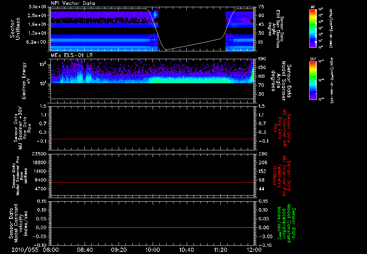Click the 260 telemetry position tick
The width and height of the screenshot is (367, 254).
(x=263, y=154)
